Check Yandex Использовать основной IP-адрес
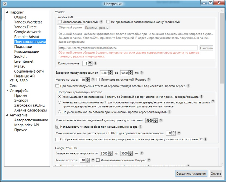This screenshot has width=226, height=182. point(98,79)
